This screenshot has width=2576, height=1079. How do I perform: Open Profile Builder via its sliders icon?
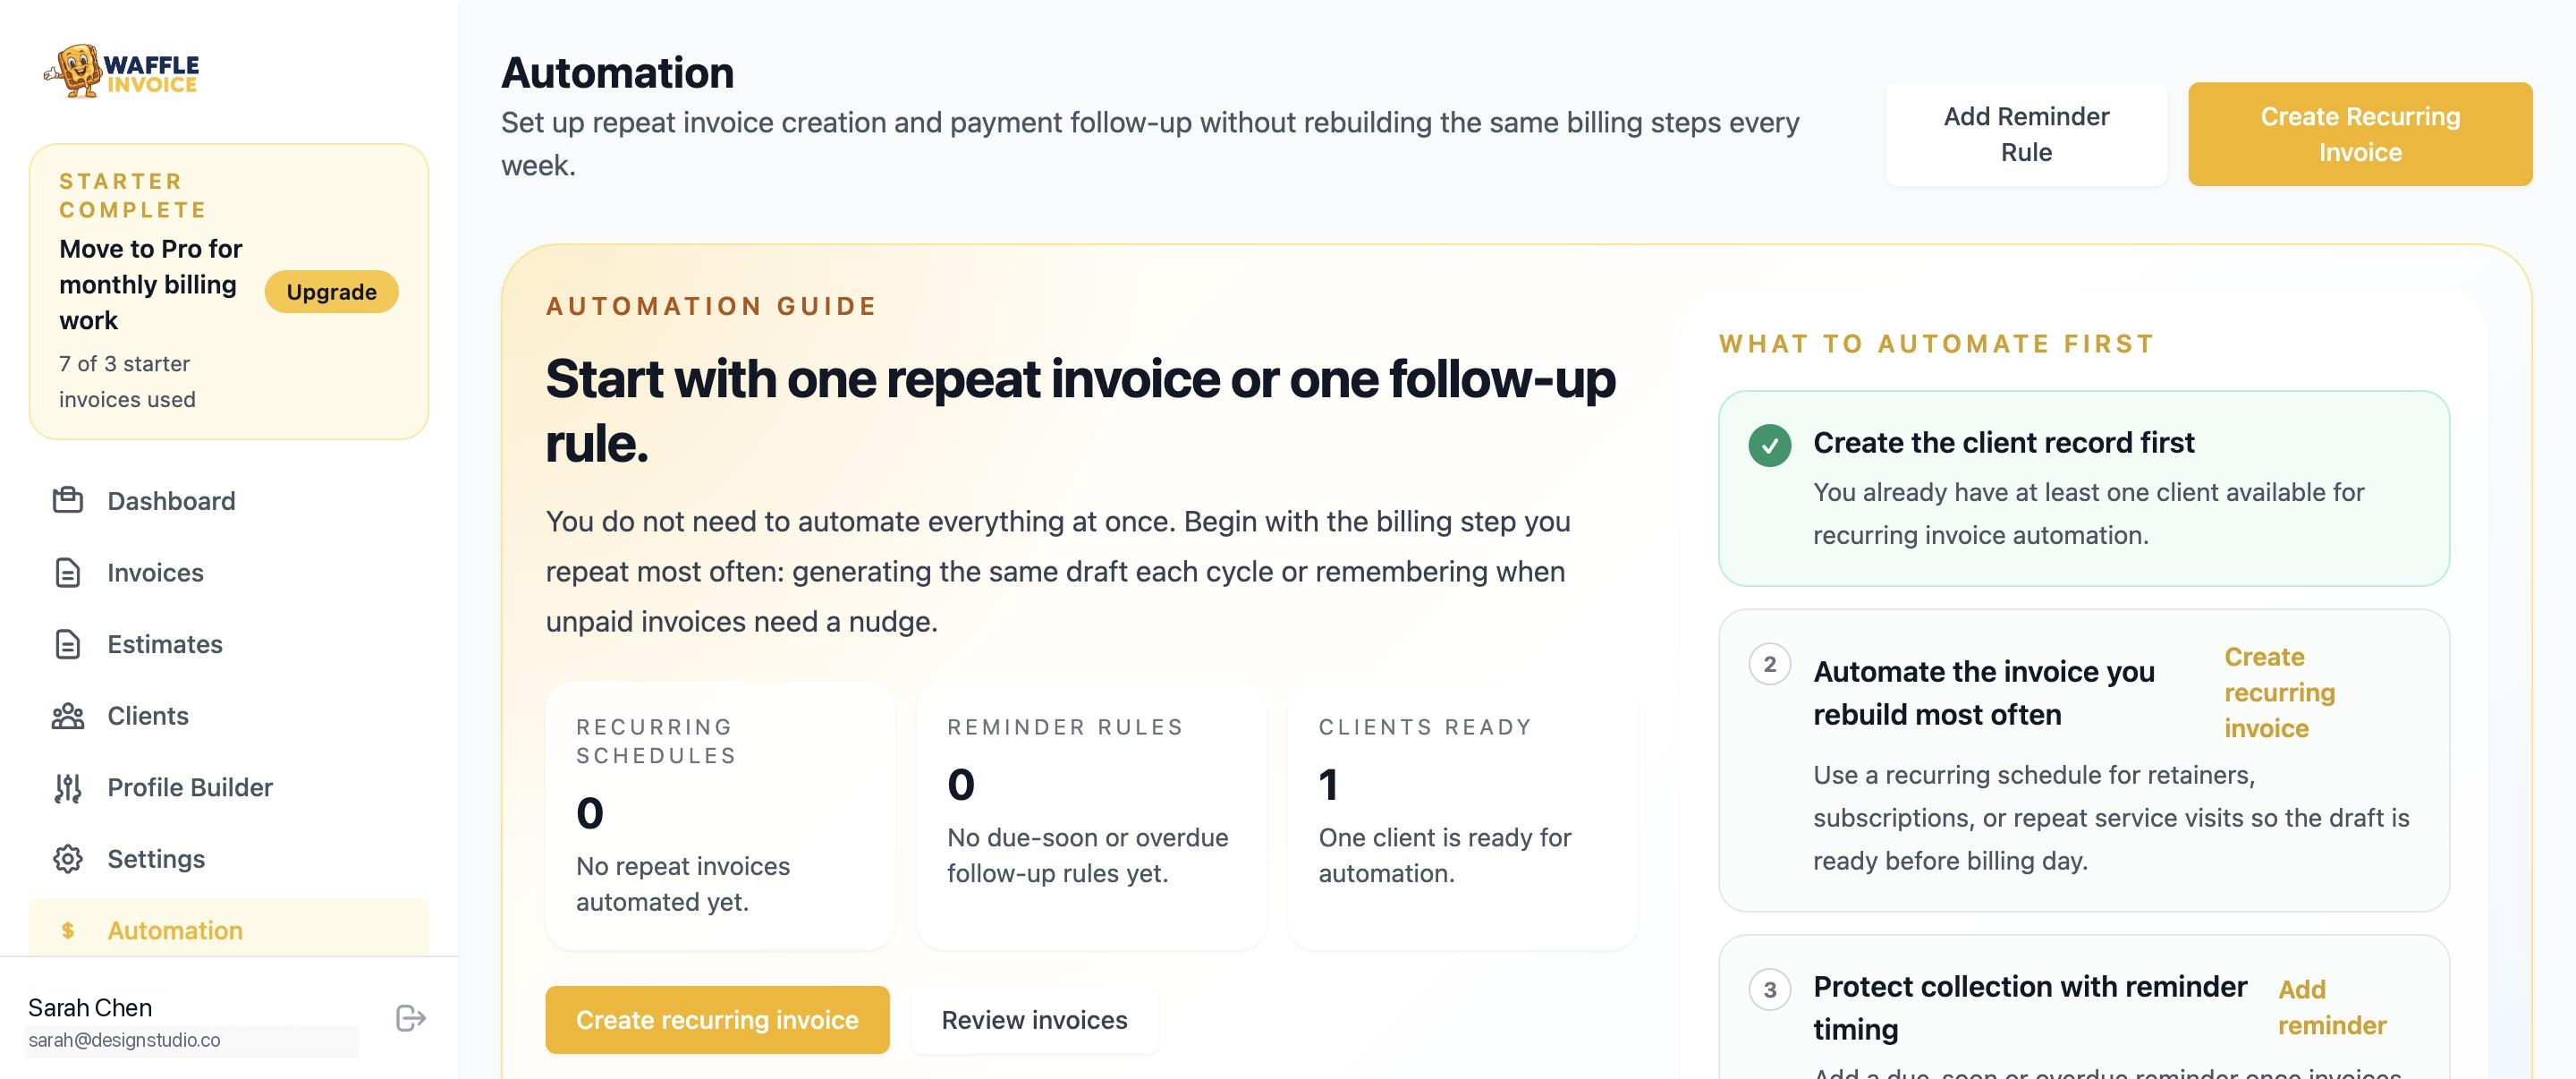[66, 787]
